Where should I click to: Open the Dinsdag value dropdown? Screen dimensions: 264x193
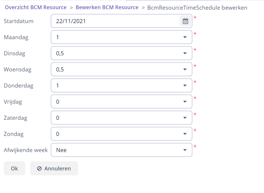point(185,53)
